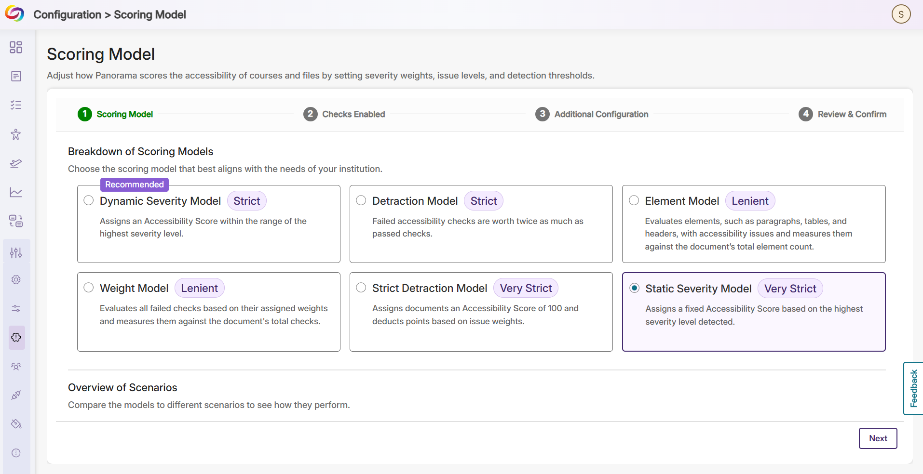Click the Strict tag on Detraction Model
This screenshot has height=474, width=923.
point(484,201)
